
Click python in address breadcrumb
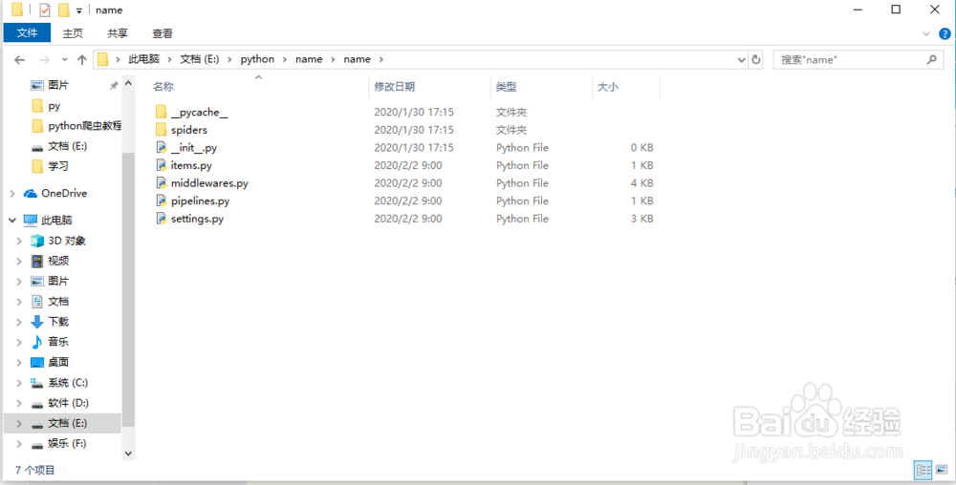[257, 59]
